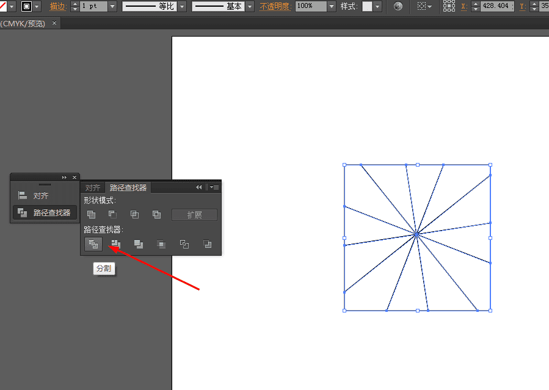Apply the Minus Front shape mode
549x390 pixels.
click(x=112, y=215)
